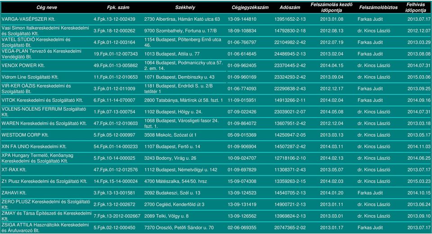Select company name 'VENOX POWER Kft.'
The image size is (432, 234).
coord(23,66)
